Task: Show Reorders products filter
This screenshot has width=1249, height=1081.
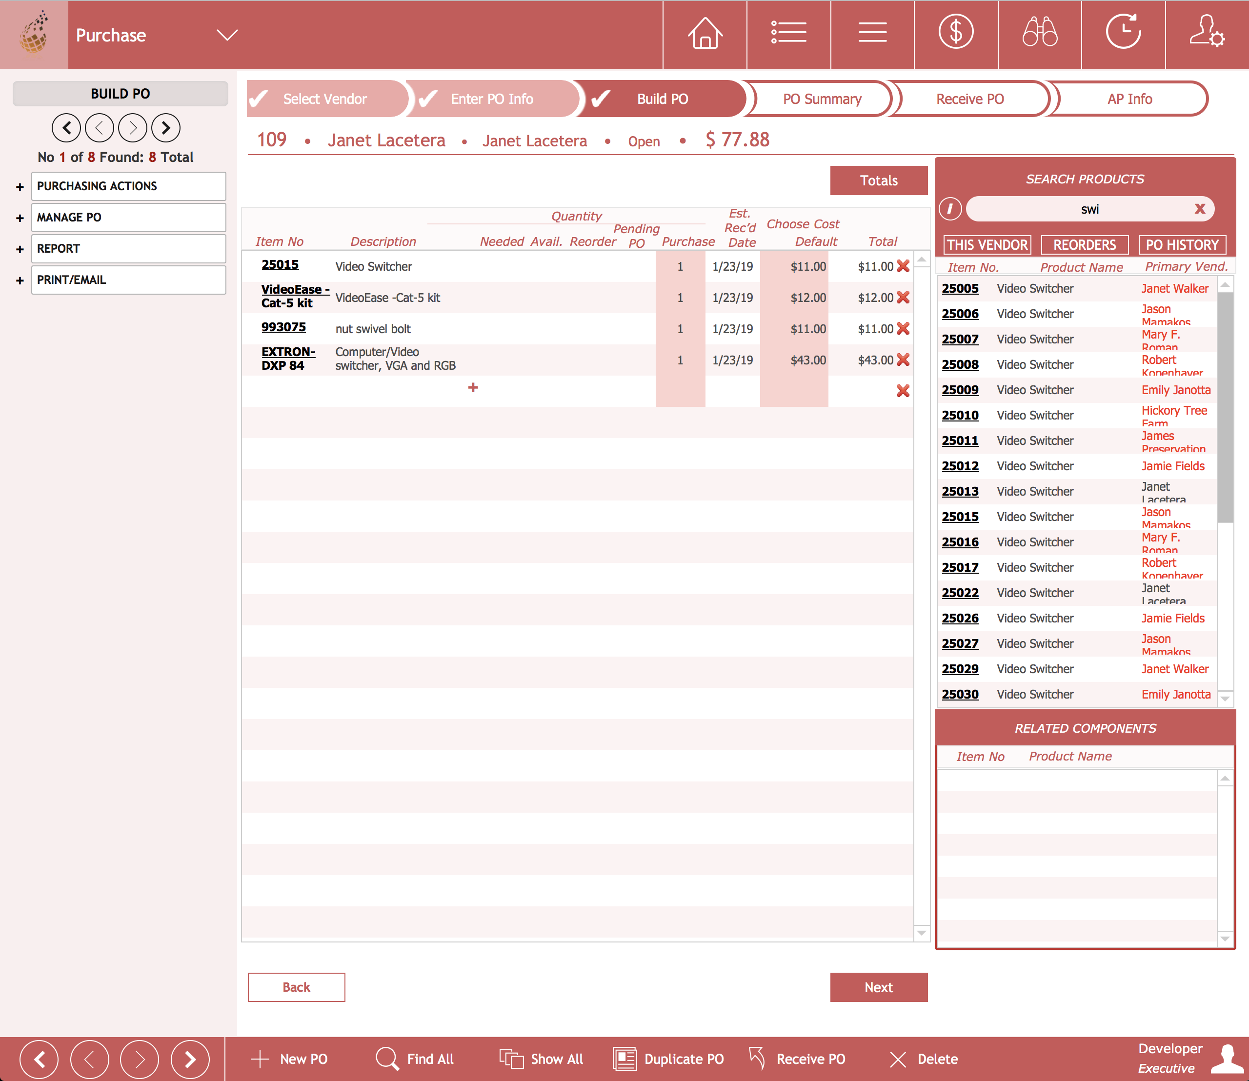Action: coord(1084,245)
